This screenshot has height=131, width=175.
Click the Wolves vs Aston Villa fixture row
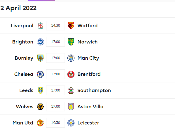[87, 107]
